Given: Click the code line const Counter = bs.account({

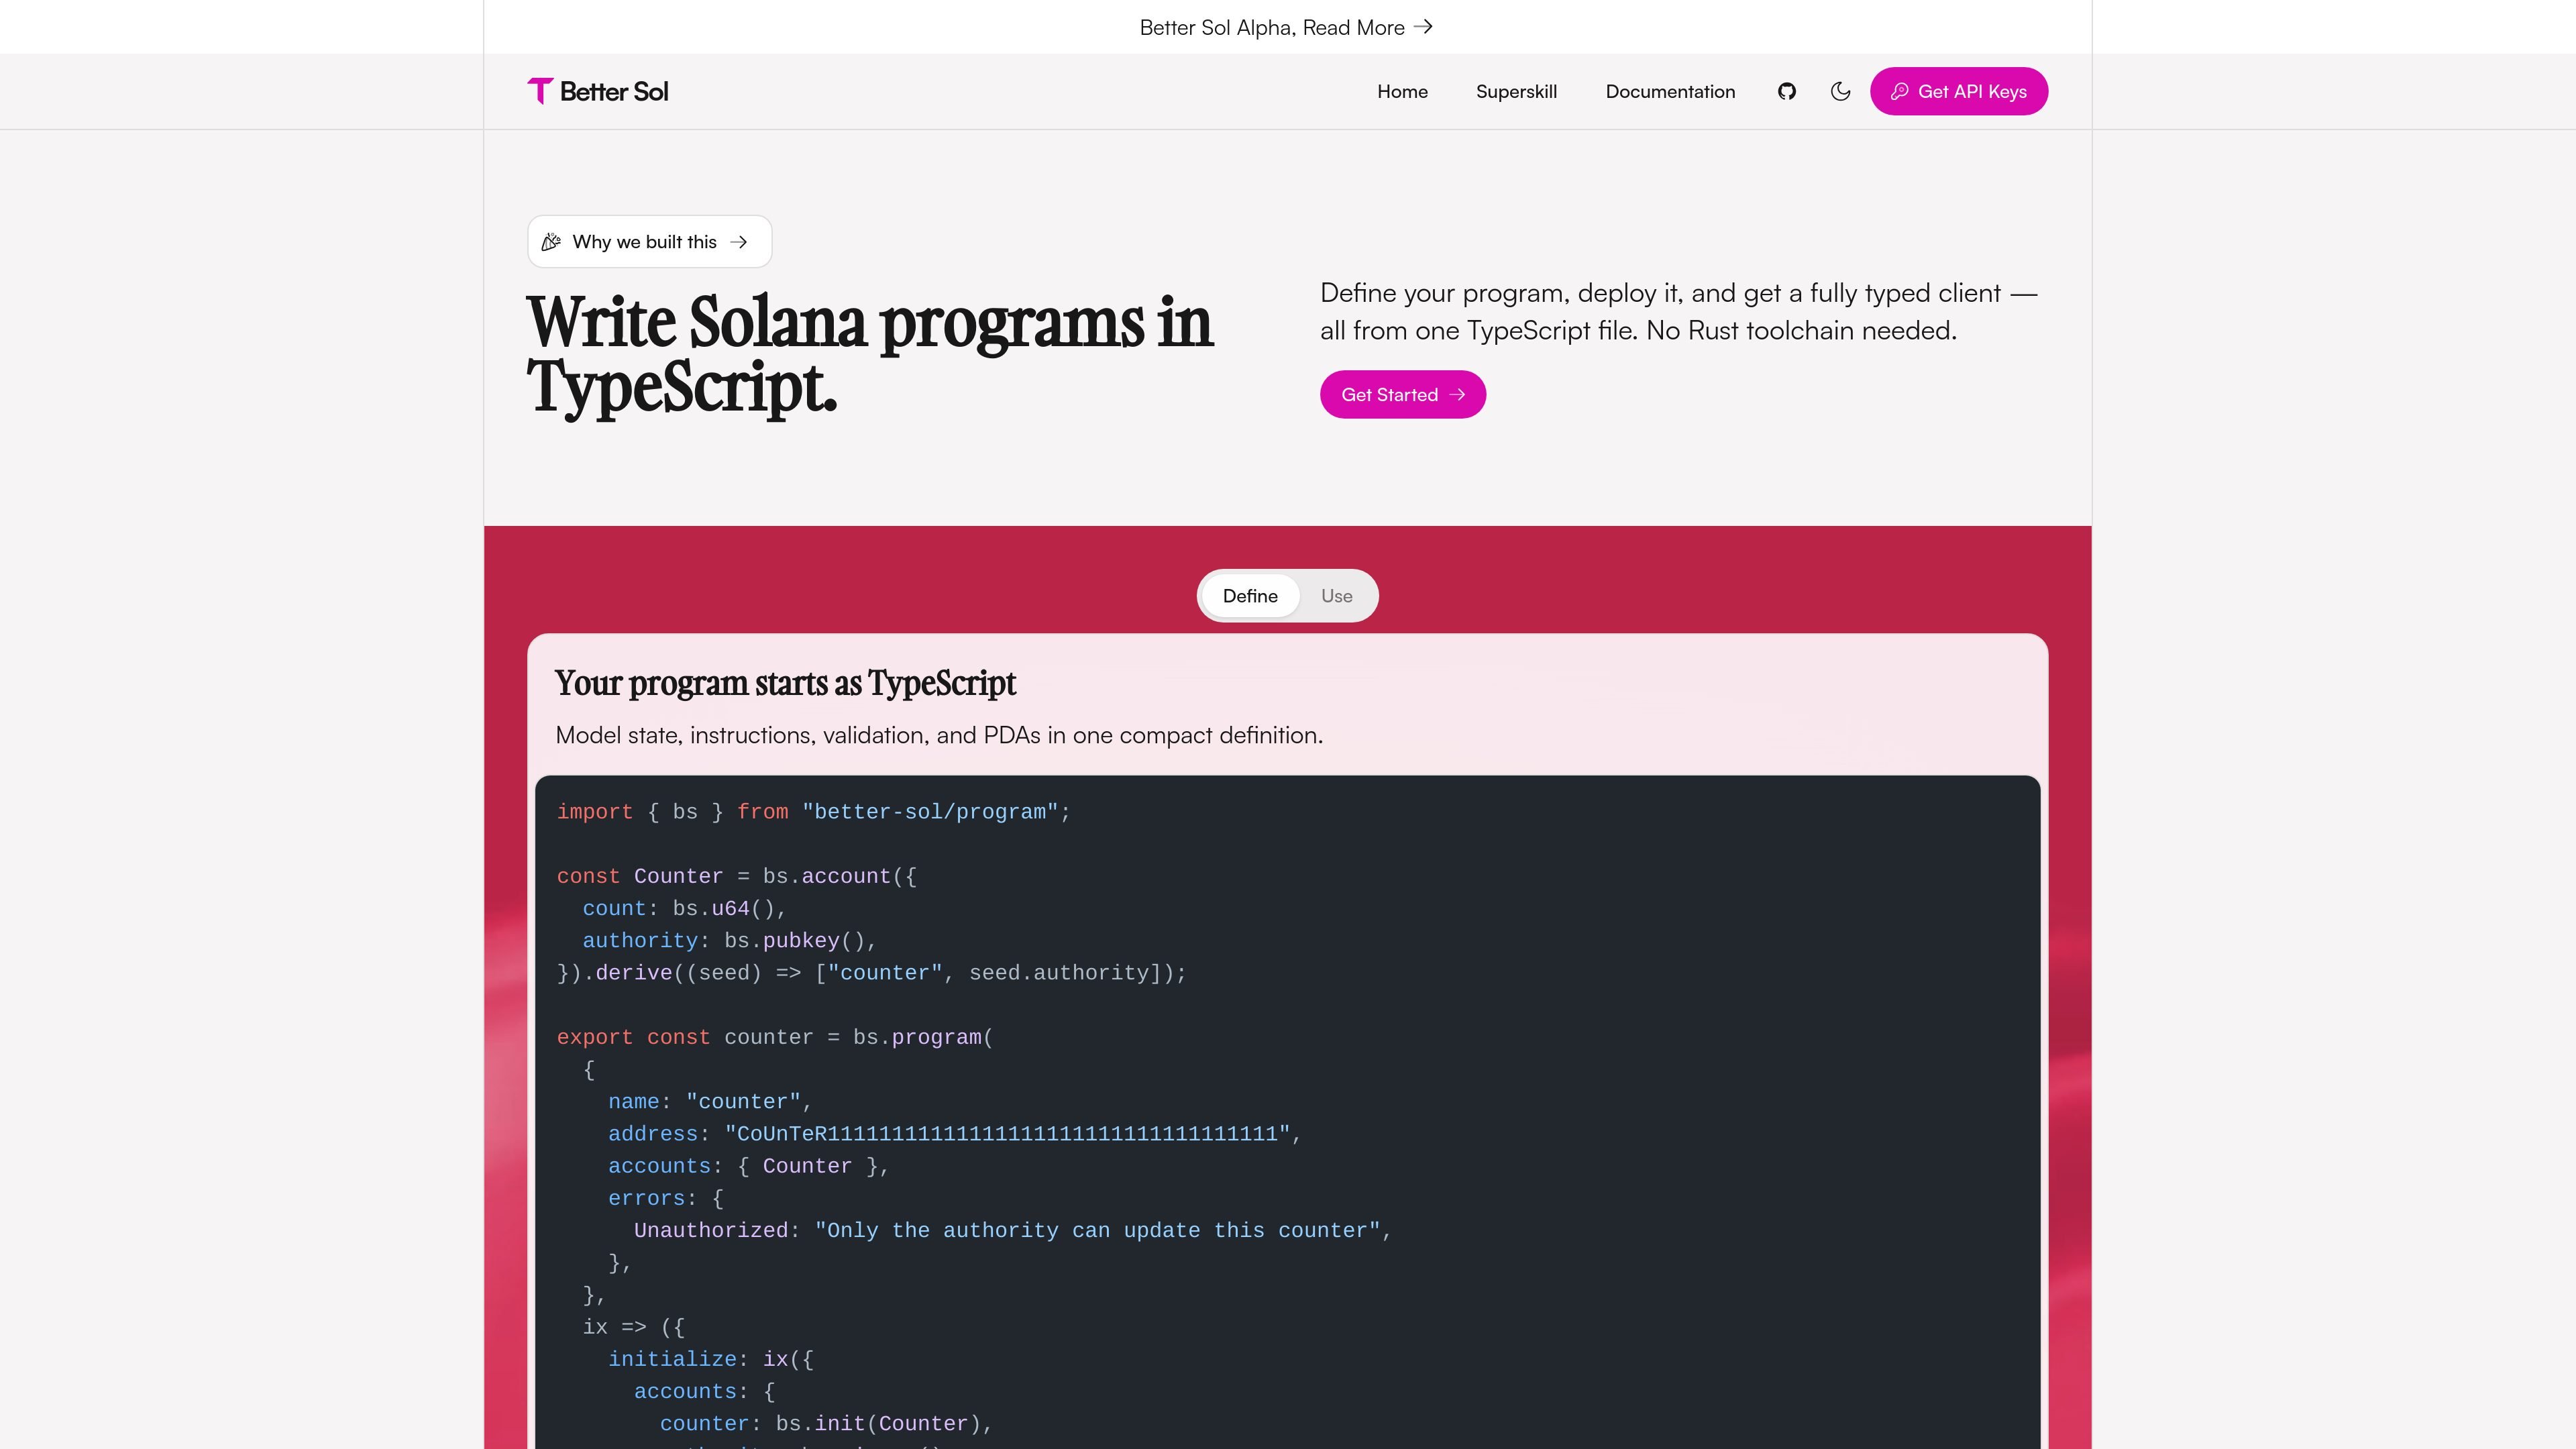Looking at the screenshot, I should point(737,877).
